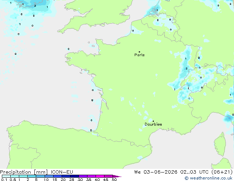Click the '(06+21)' forecast run text

coord(222,172)
